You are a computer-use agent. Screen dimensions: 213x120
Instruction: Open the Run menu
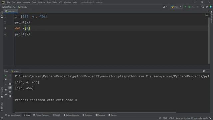coord(49,2)
